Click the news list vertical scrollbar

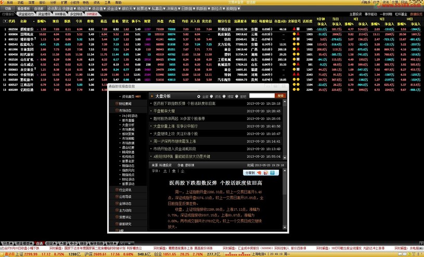pyautogui.click(x=285, y=130)
